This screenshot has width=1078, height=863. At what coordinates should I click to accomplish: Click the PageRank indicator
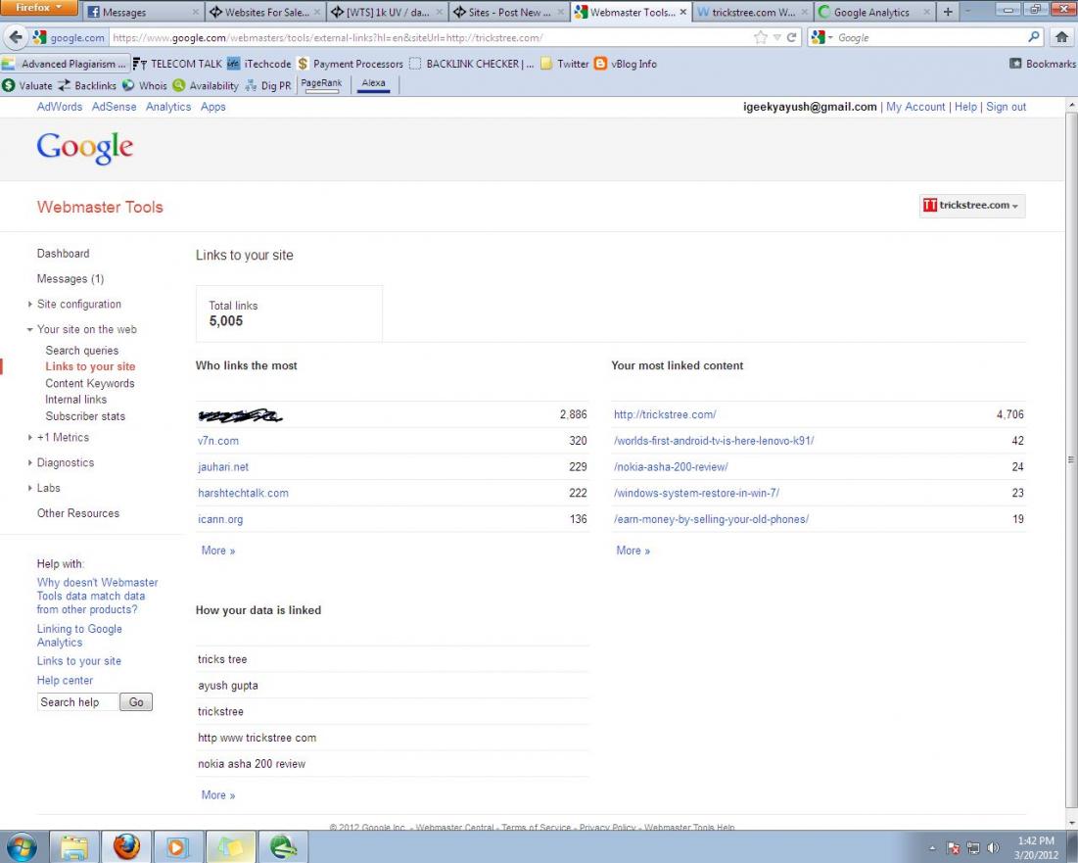(321, 84)
